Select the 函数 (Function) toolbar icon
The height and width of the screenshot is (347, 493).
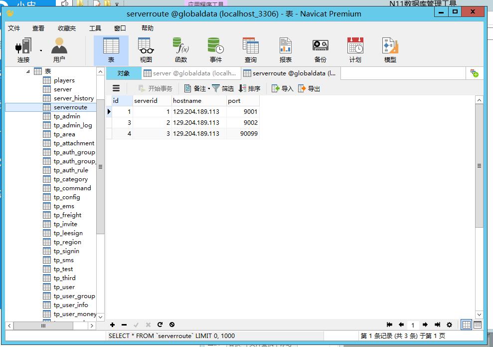(x=180, y=50)
